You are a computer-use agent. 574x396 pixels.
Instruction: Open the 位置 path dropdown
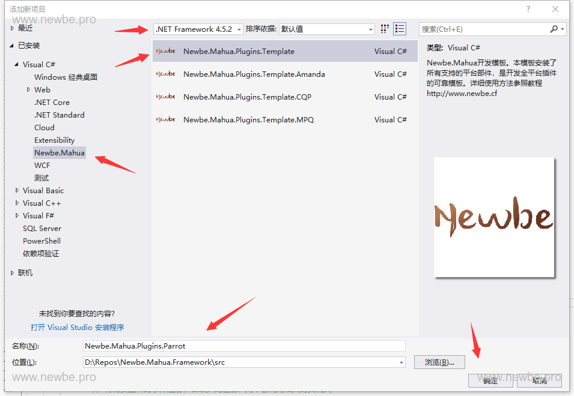(401, 362)
